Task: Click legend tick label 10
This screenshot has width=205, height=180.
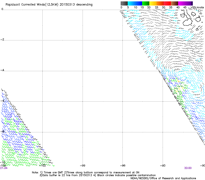Action: (x=135, y=7)
